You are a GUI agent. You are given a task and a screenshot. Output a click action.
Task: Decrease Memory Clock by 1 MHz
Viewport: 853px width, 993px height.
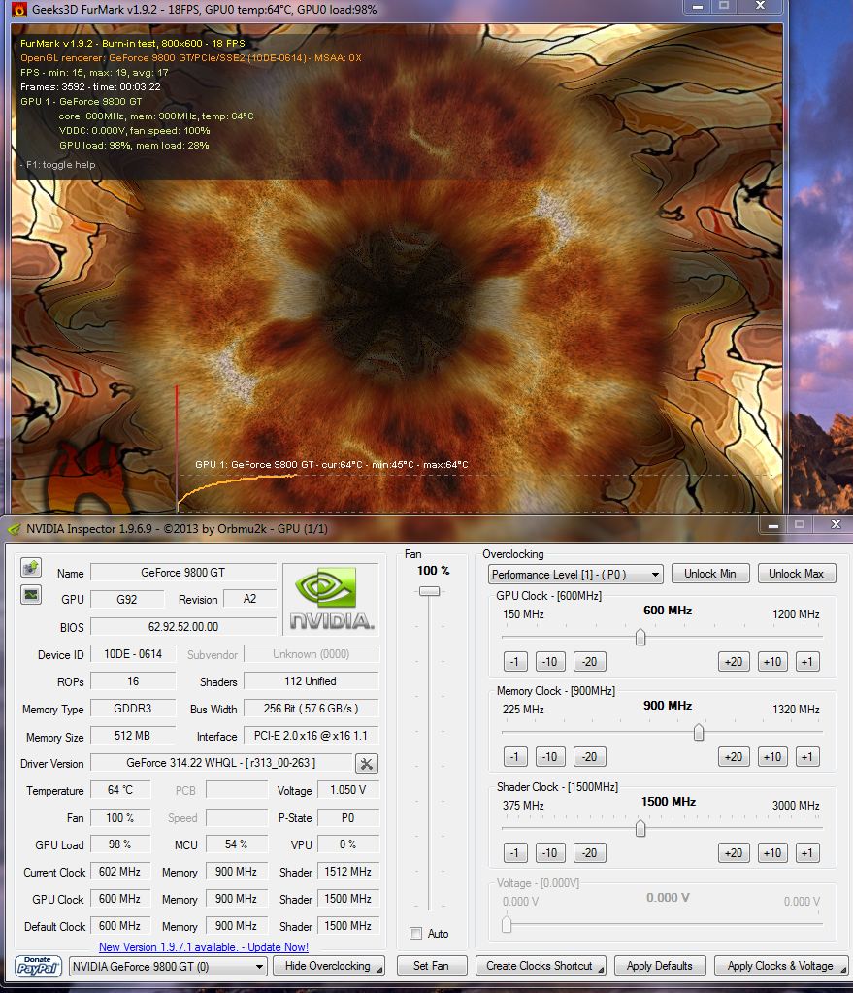coord(515,757)
